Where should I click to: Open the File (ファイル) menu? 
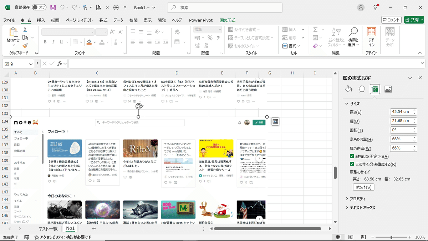[9, 20]
